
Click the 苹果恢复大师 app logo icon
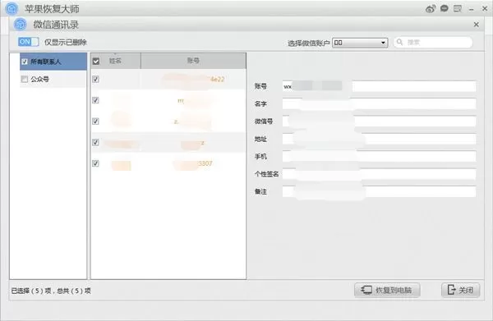click(x=12, y=9)
